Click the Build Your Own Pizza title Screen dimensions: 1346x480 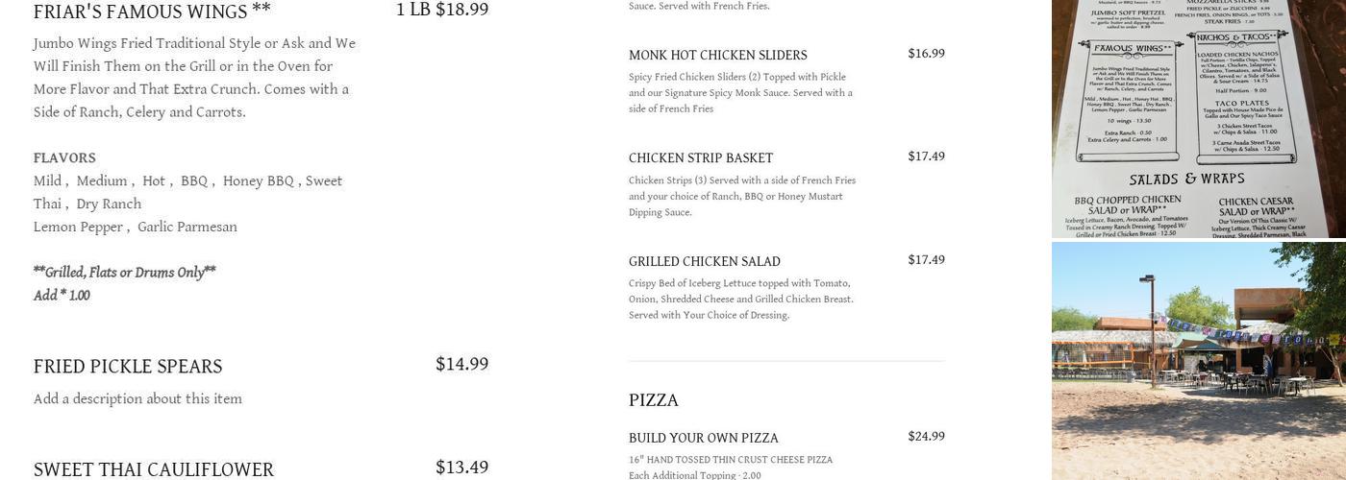point(703,439)
